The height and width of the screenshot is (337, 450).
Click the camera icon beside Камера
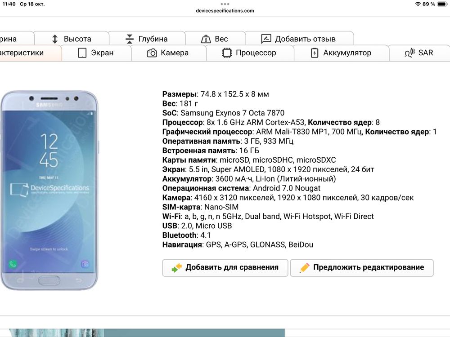(152, 53)
